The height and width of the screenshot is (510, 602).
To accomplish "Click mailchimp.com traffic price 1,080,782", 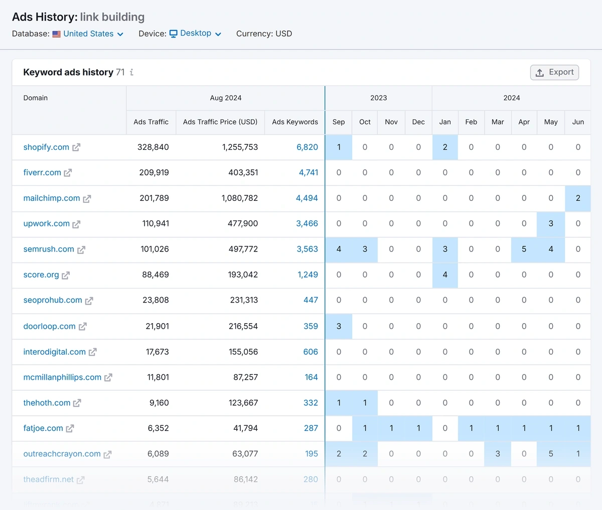I will pos(240,198).
